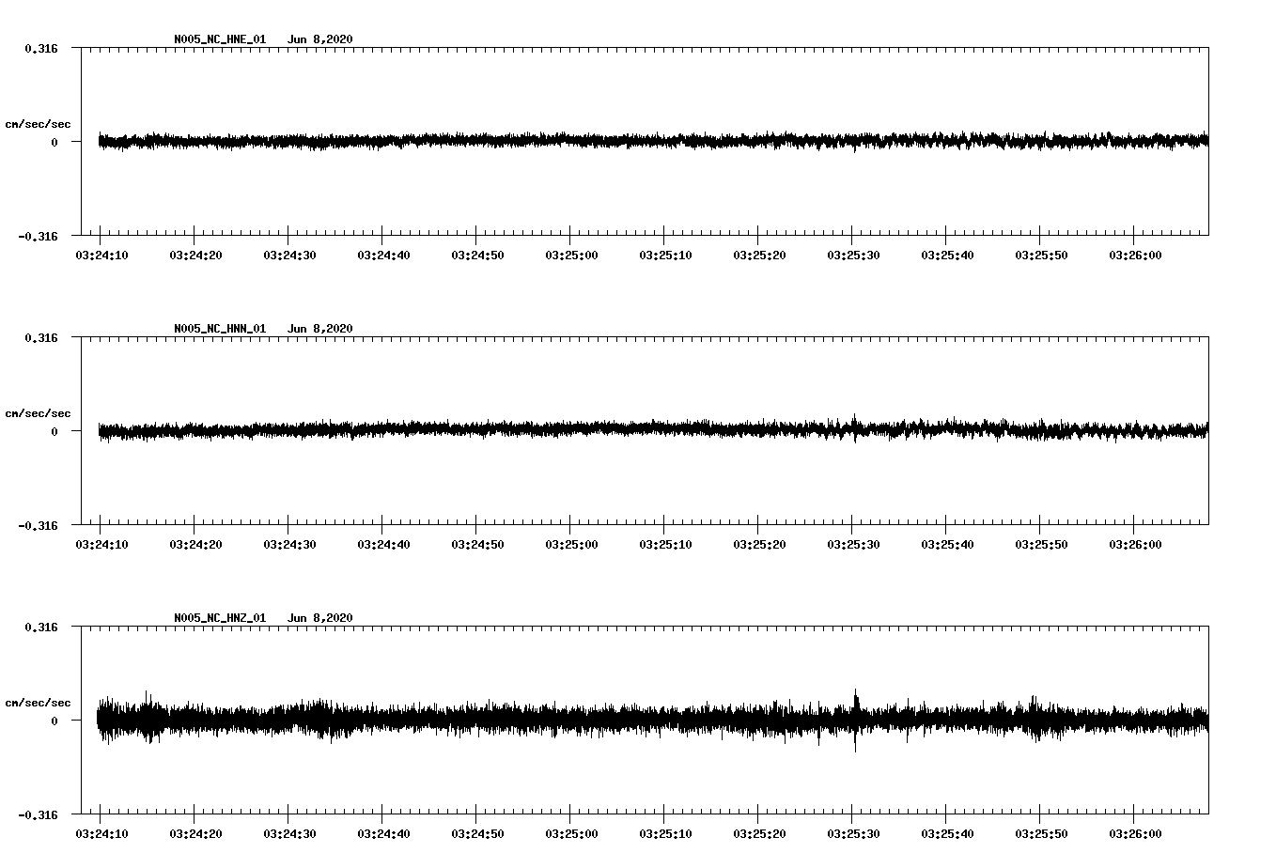The width and height of the screenshot is (1276, 868).
Task: Click 03:24:40 time label under HNN plot
Action: point(383,545)
